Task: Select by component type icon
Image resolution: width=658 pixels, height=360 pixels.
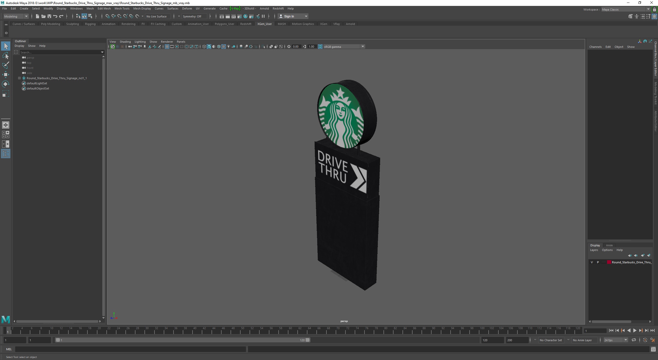Action: tap(90, 16)
